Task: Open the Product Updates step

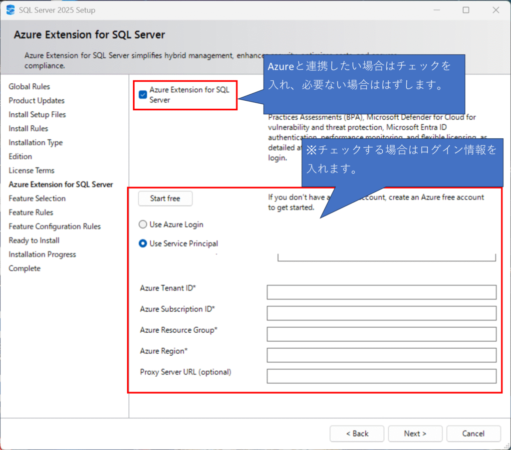Action: (36, 101)
